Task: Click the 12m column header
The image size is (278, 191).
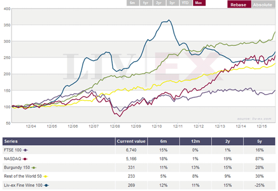Action: point(196,141)
